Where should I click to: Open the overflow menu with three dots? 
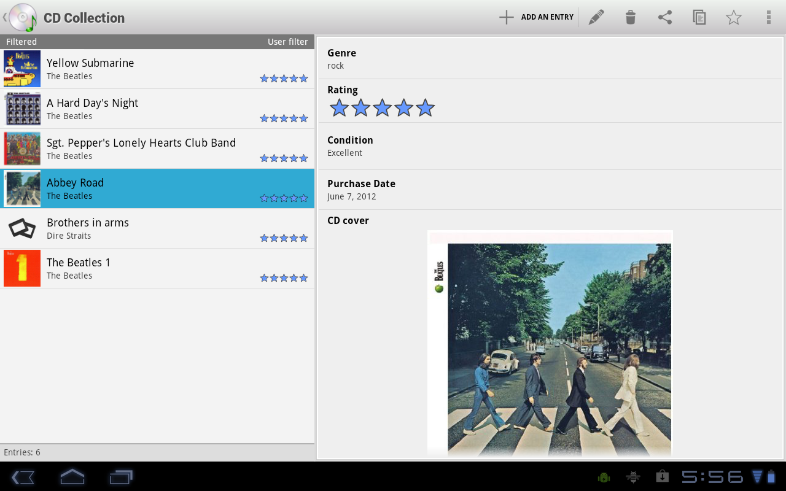(x=768, y=17)
